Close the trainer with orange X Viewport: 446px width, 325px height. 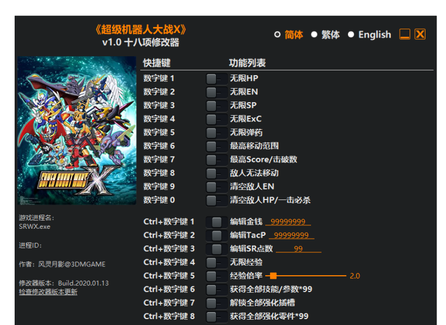(x=420, y=35)
